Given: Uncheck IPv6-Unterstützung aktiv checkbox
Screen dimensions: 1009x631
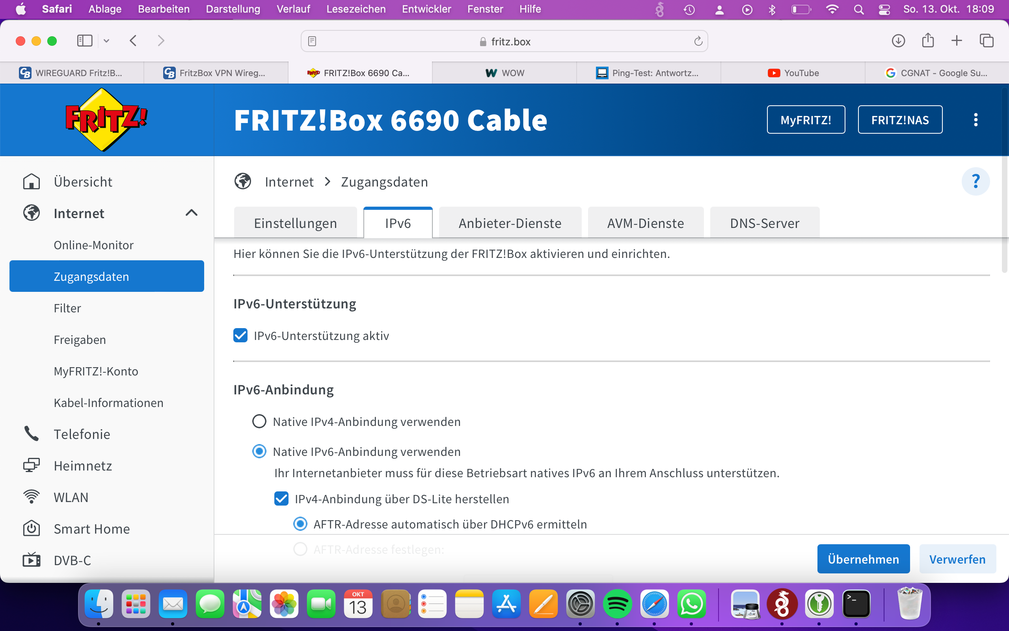Looking at the screenshot, I should [x=240, y=336].
